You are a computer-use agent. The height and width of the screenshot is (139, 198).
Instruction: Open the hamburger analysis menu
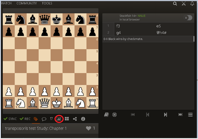tap(190, 115)
